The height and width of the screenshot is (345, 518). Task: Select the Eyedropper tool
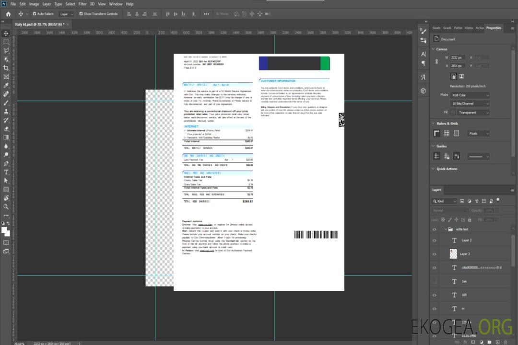(x=6, y=85)
